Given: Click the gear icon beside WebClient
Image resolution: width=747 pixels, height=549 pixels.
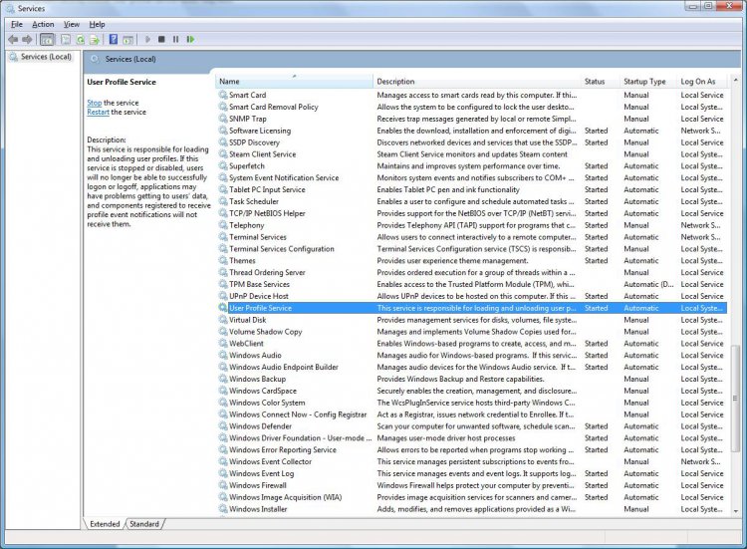Looking at the screenshot, I should click(x=223, y=343).
